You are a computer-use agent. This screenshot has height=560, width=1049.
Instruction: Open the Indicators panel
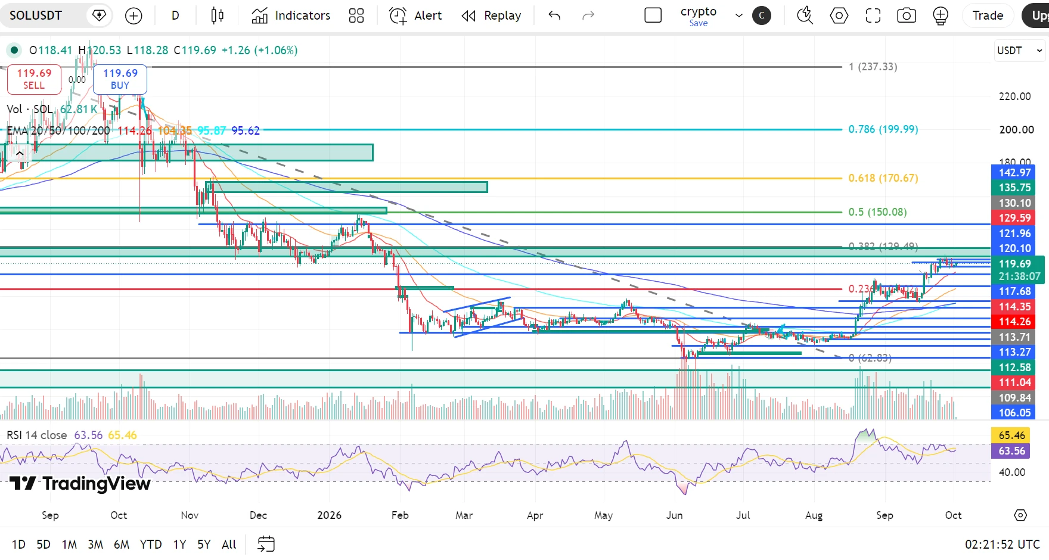pos(291,16)
